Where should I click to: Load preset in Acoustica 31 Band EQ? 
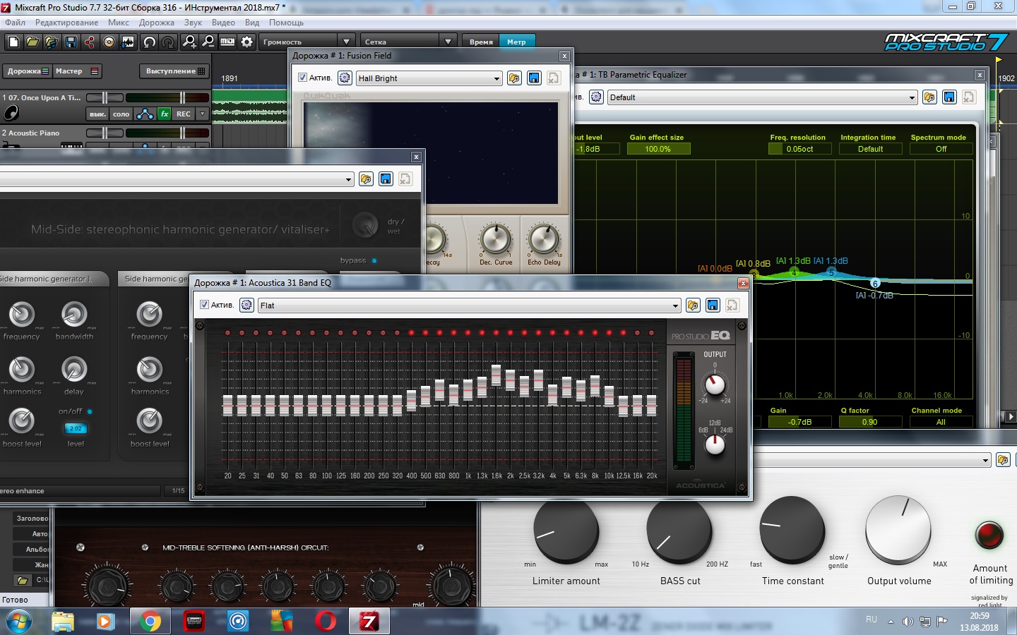(x=693, y=306)
